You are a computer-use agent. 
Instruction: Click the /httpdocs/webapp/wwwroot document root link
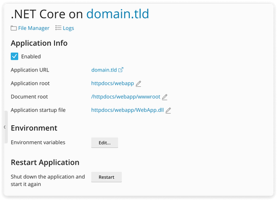126,97
